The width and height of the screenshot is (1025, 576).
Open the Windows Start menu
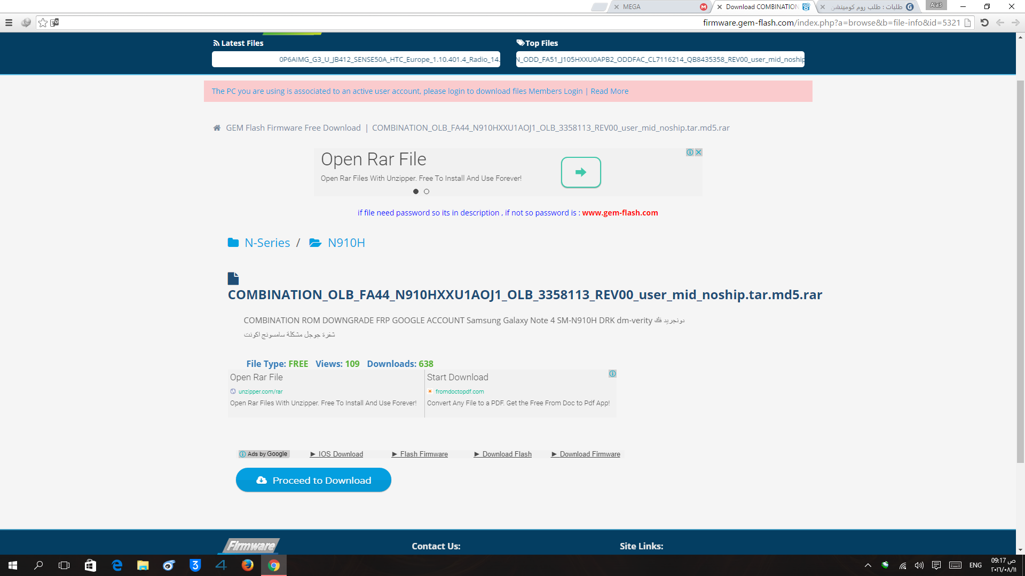click(13, 565)
